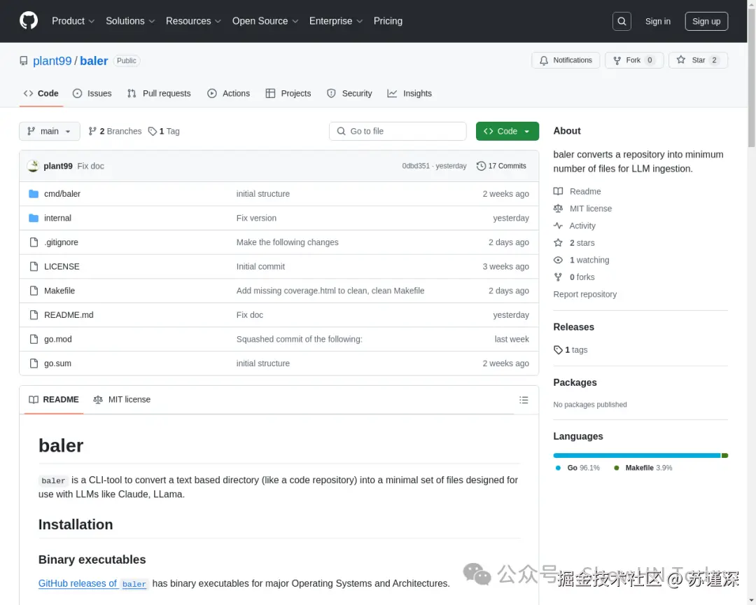Open MIT license link in About sidebar
Viewport: 756px width, 605px height.
coord(582,209)
